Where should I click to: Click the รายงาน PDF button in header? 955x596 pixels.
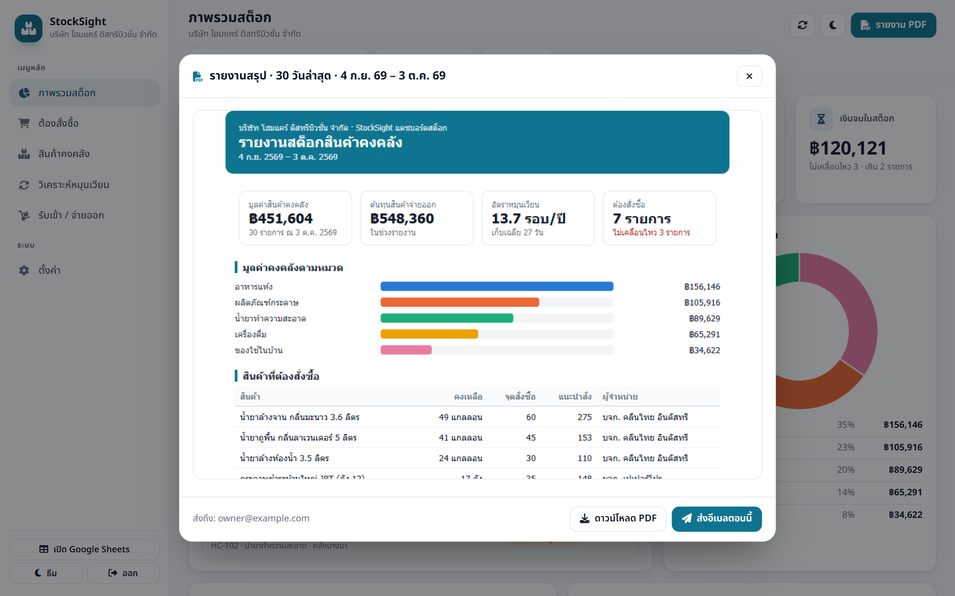893,25
